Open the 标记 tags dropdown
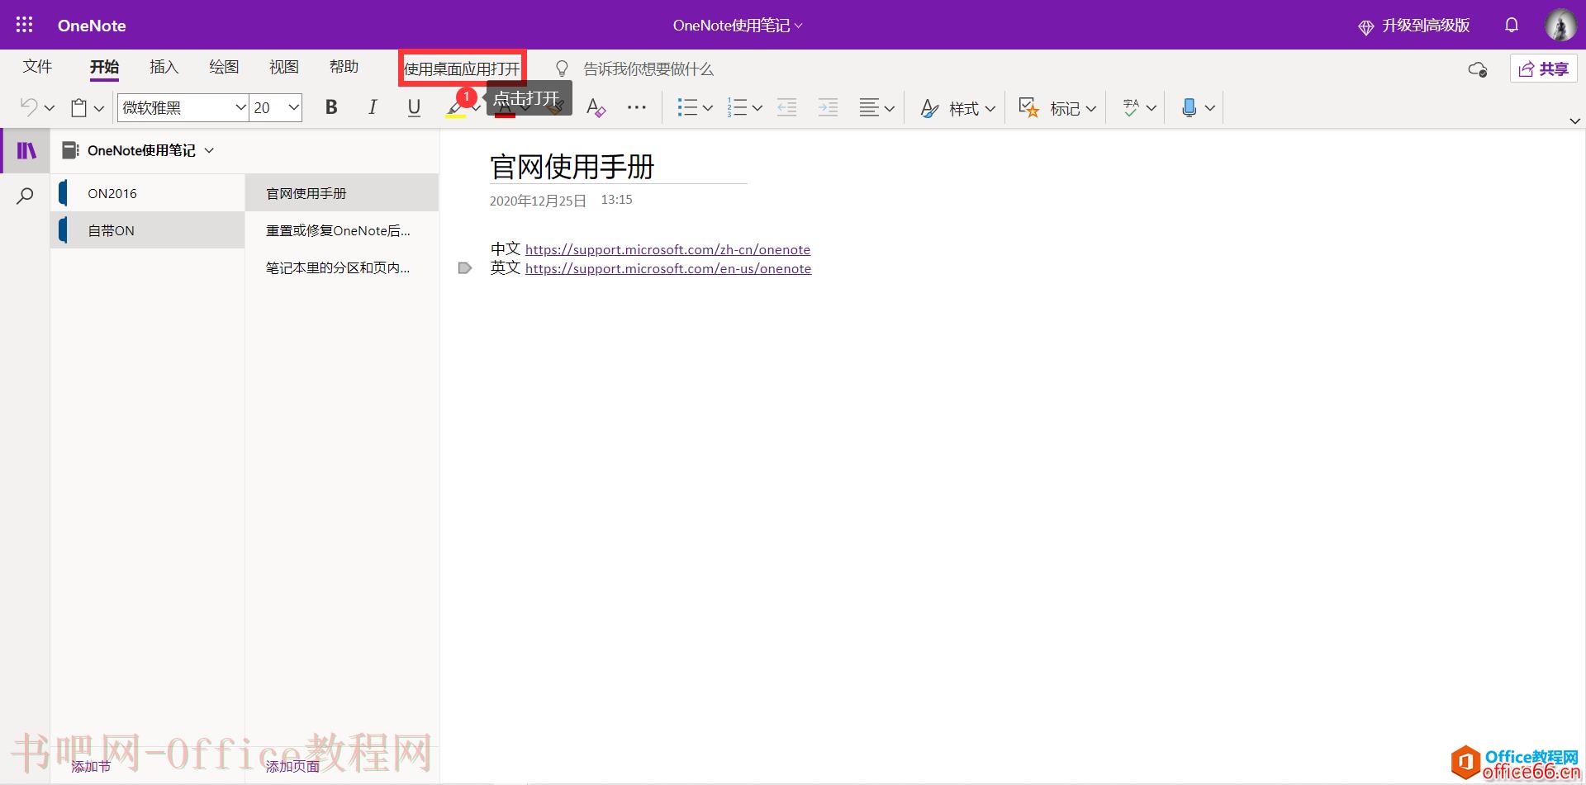Viewport: 1586px width, 785px height. [1057, 108]
